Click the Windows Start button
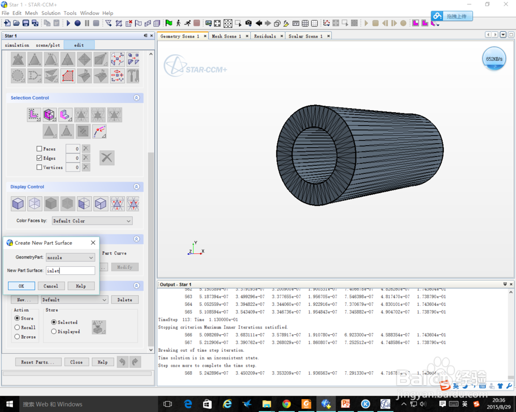The image size is (516, 412). [9, 404]
